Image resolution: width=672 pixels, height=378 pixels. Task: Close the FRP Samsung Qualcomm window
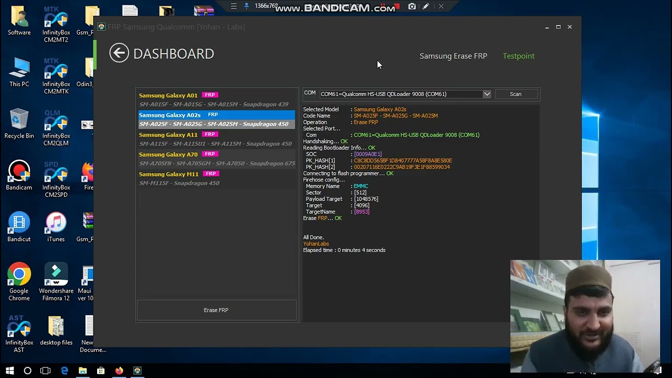click(x=570, y=27)
